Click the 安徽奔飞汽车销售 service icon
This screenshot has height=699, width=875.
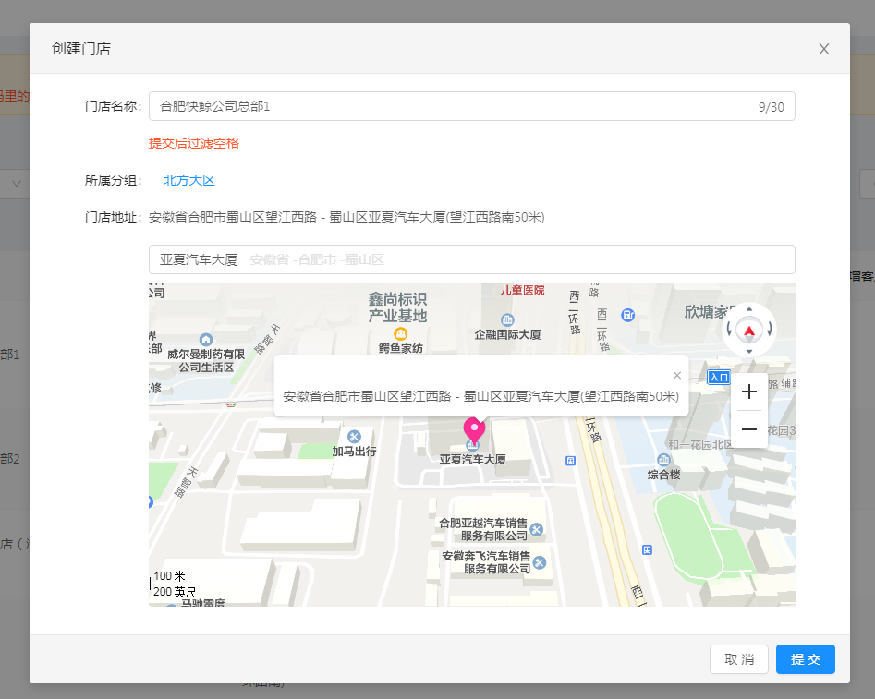[540, 562]
